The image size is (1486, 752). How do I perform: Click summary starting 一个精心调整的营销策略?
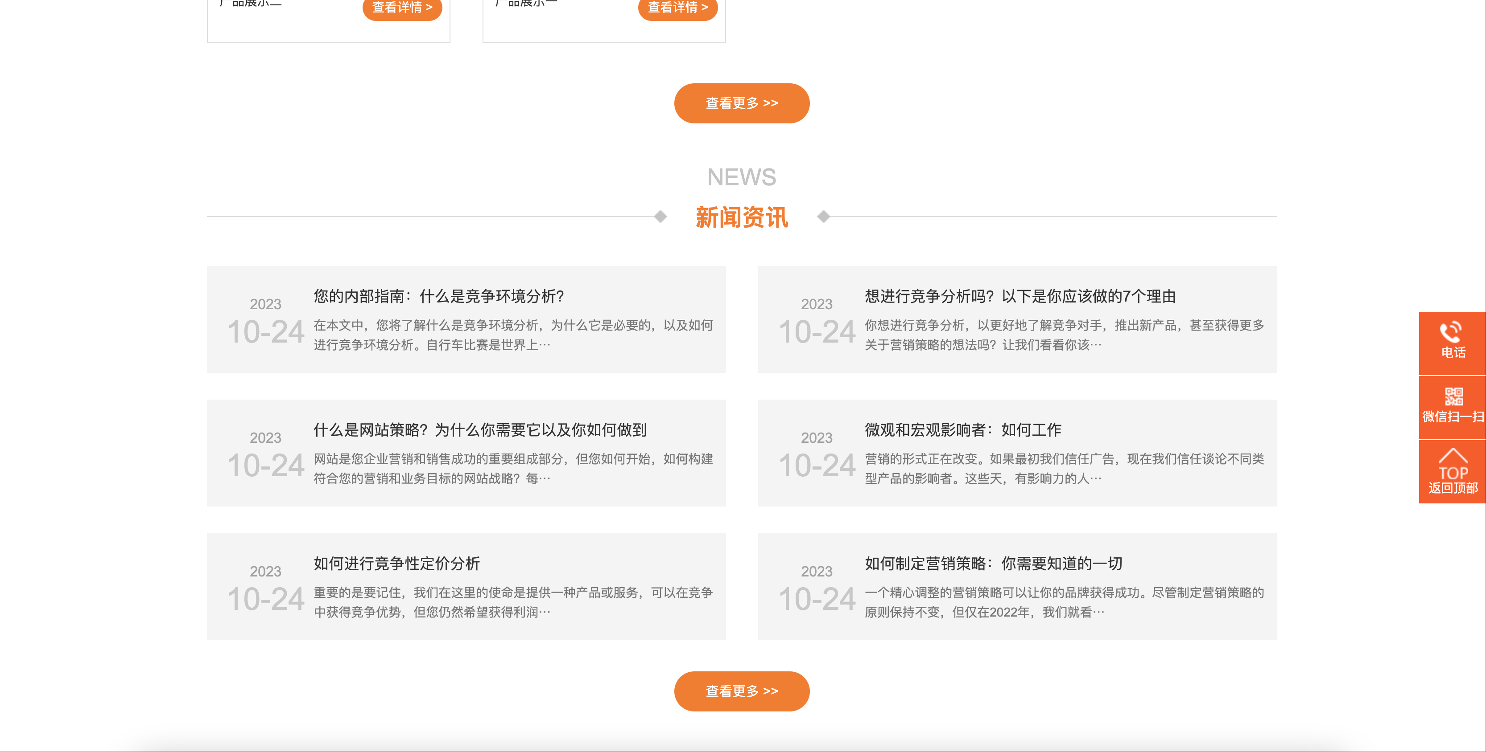pyautogui.click(x=1064, y=602)
